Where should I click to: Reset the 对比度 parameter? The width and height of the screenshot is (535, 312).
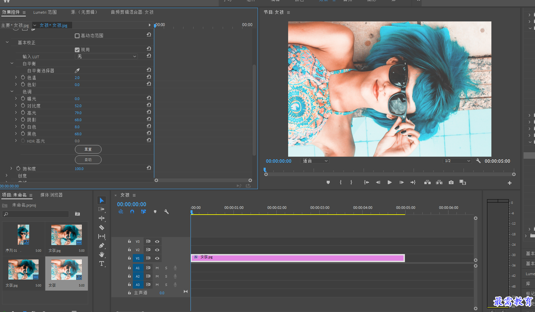coord(149,105)
